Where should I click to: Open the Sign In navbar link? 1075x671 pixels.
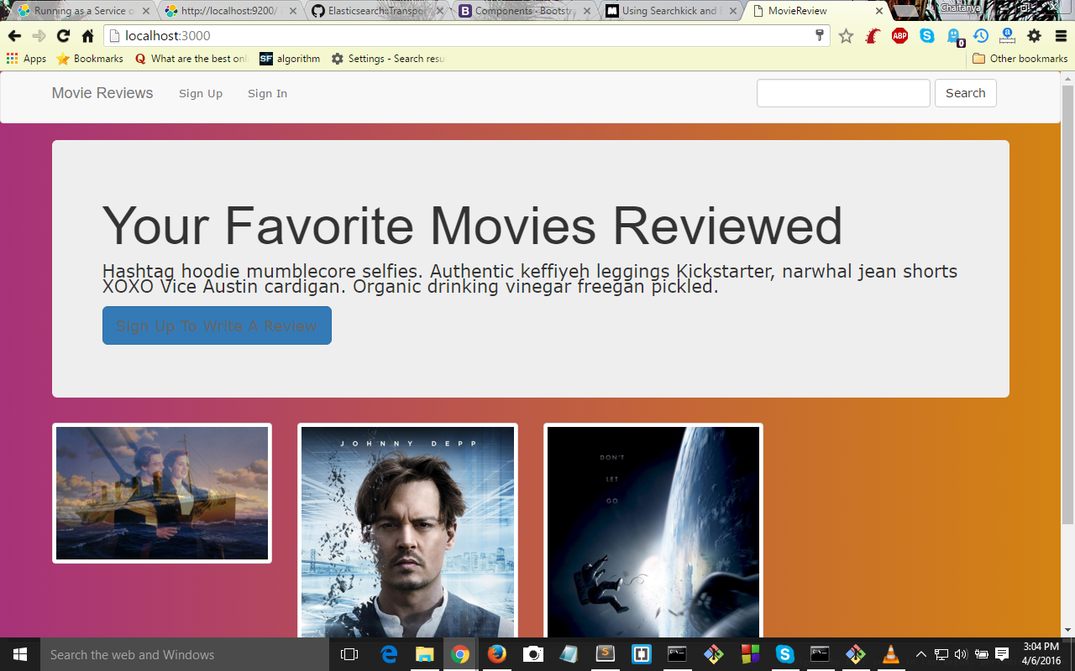pyautogui.click(x=267, y=94)
